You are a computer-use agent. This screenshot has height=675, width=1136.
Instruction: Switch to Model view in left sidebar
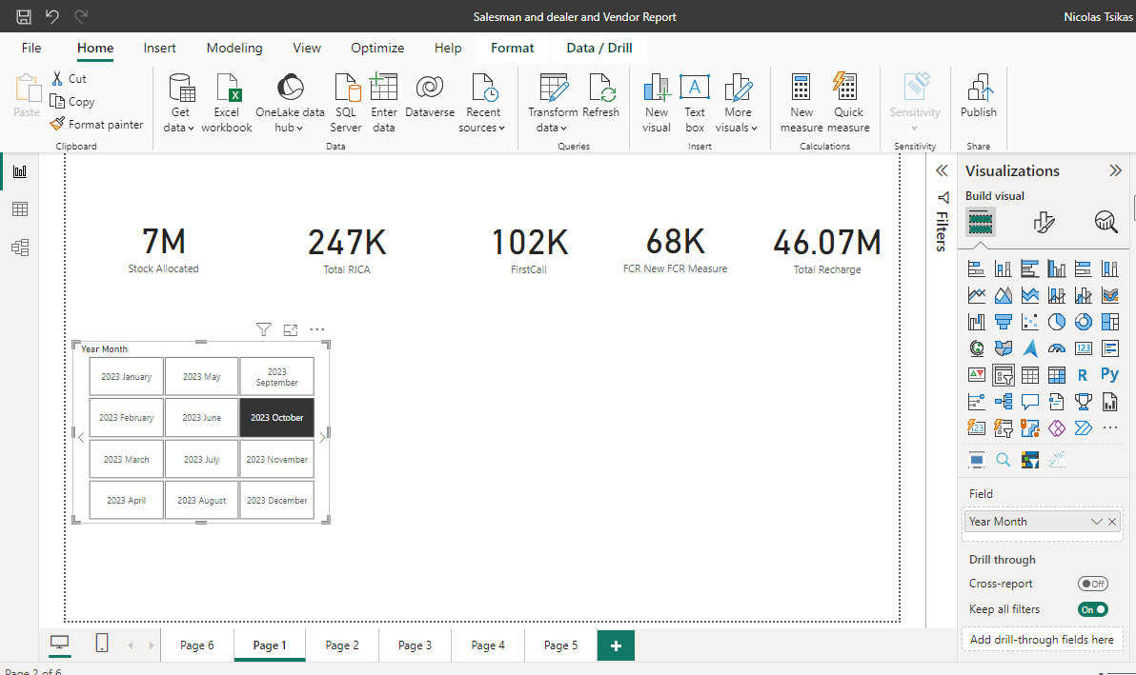20,248
